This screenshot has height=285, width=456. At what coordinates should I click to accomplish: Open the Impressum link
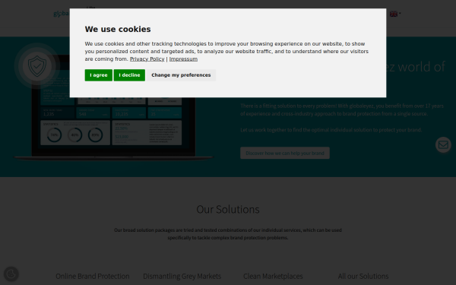(183, 59)
